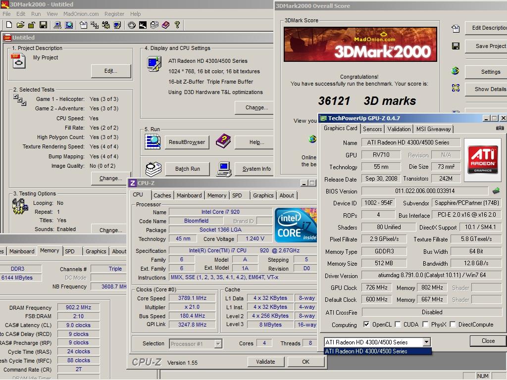
Task: Click the yellow question mark toolbar icon
Action: pyautogui.click(x=177, y=25)
